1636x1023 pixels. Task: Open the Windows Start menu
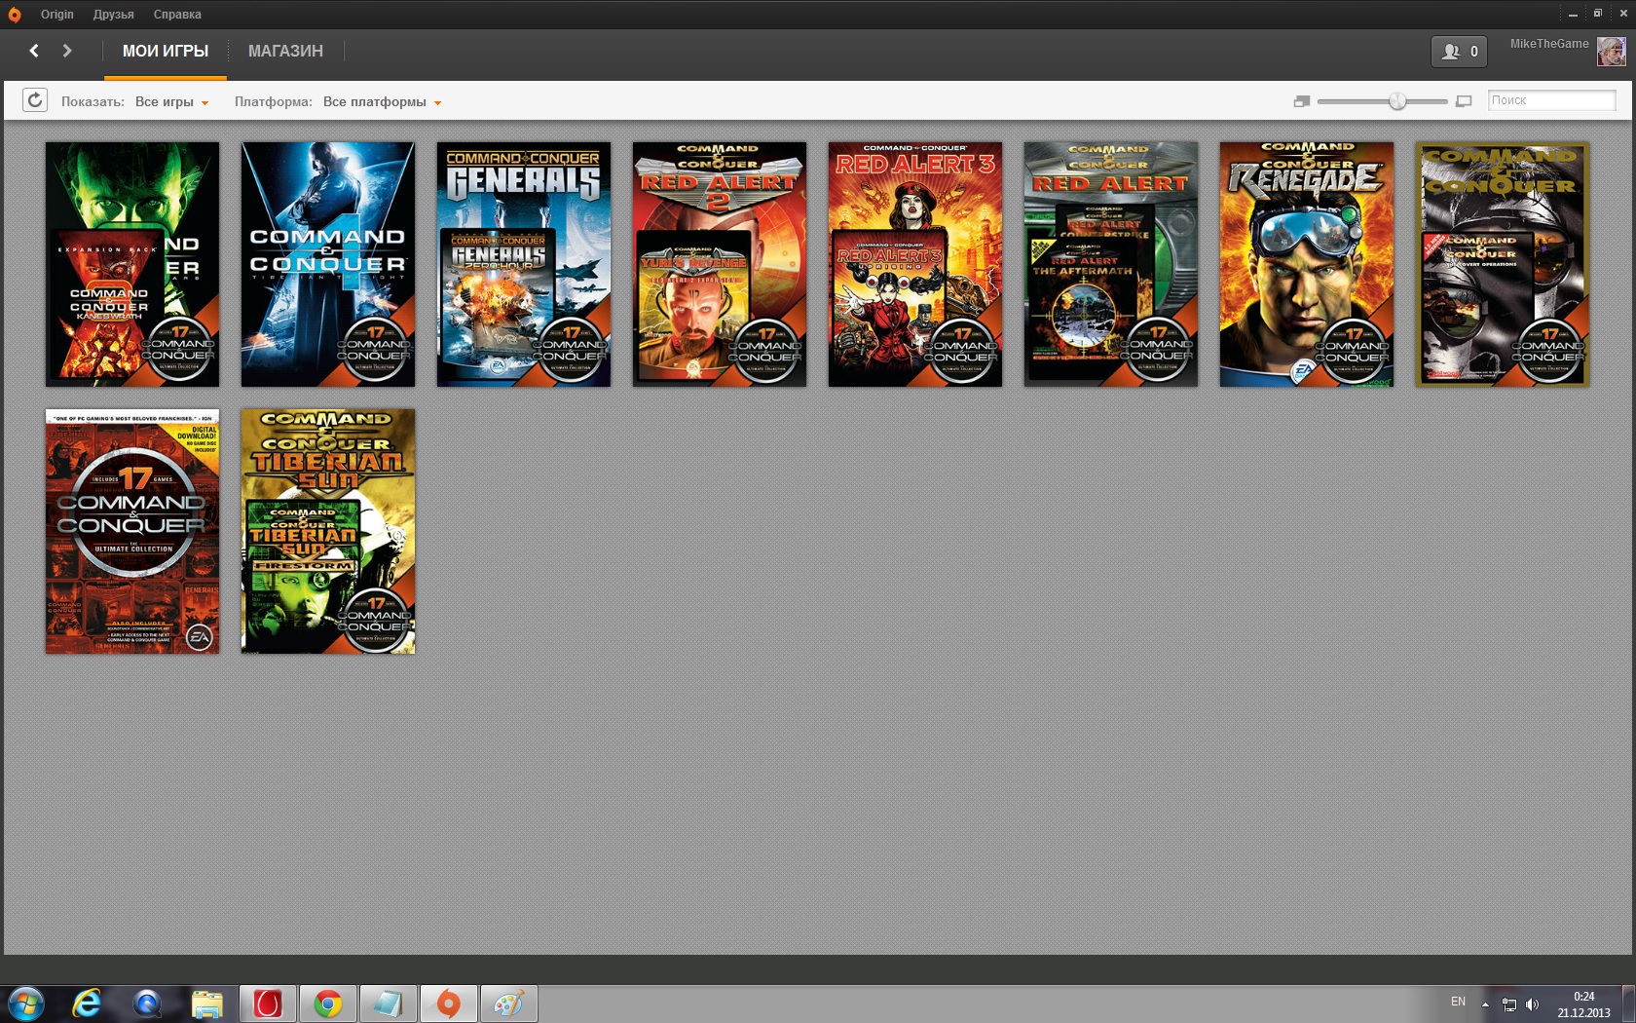[26, 1004]
